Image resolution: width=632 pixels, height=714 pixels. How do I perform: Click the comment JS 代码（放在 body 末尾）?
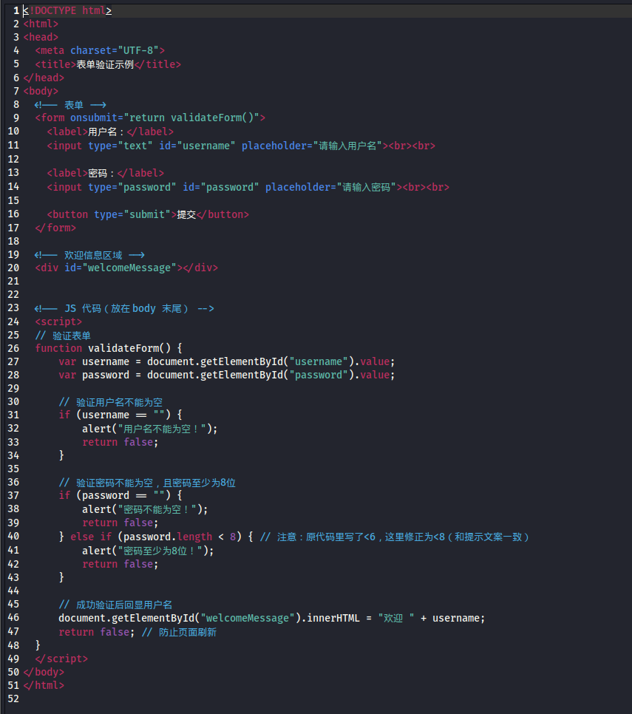click(124, 309)
